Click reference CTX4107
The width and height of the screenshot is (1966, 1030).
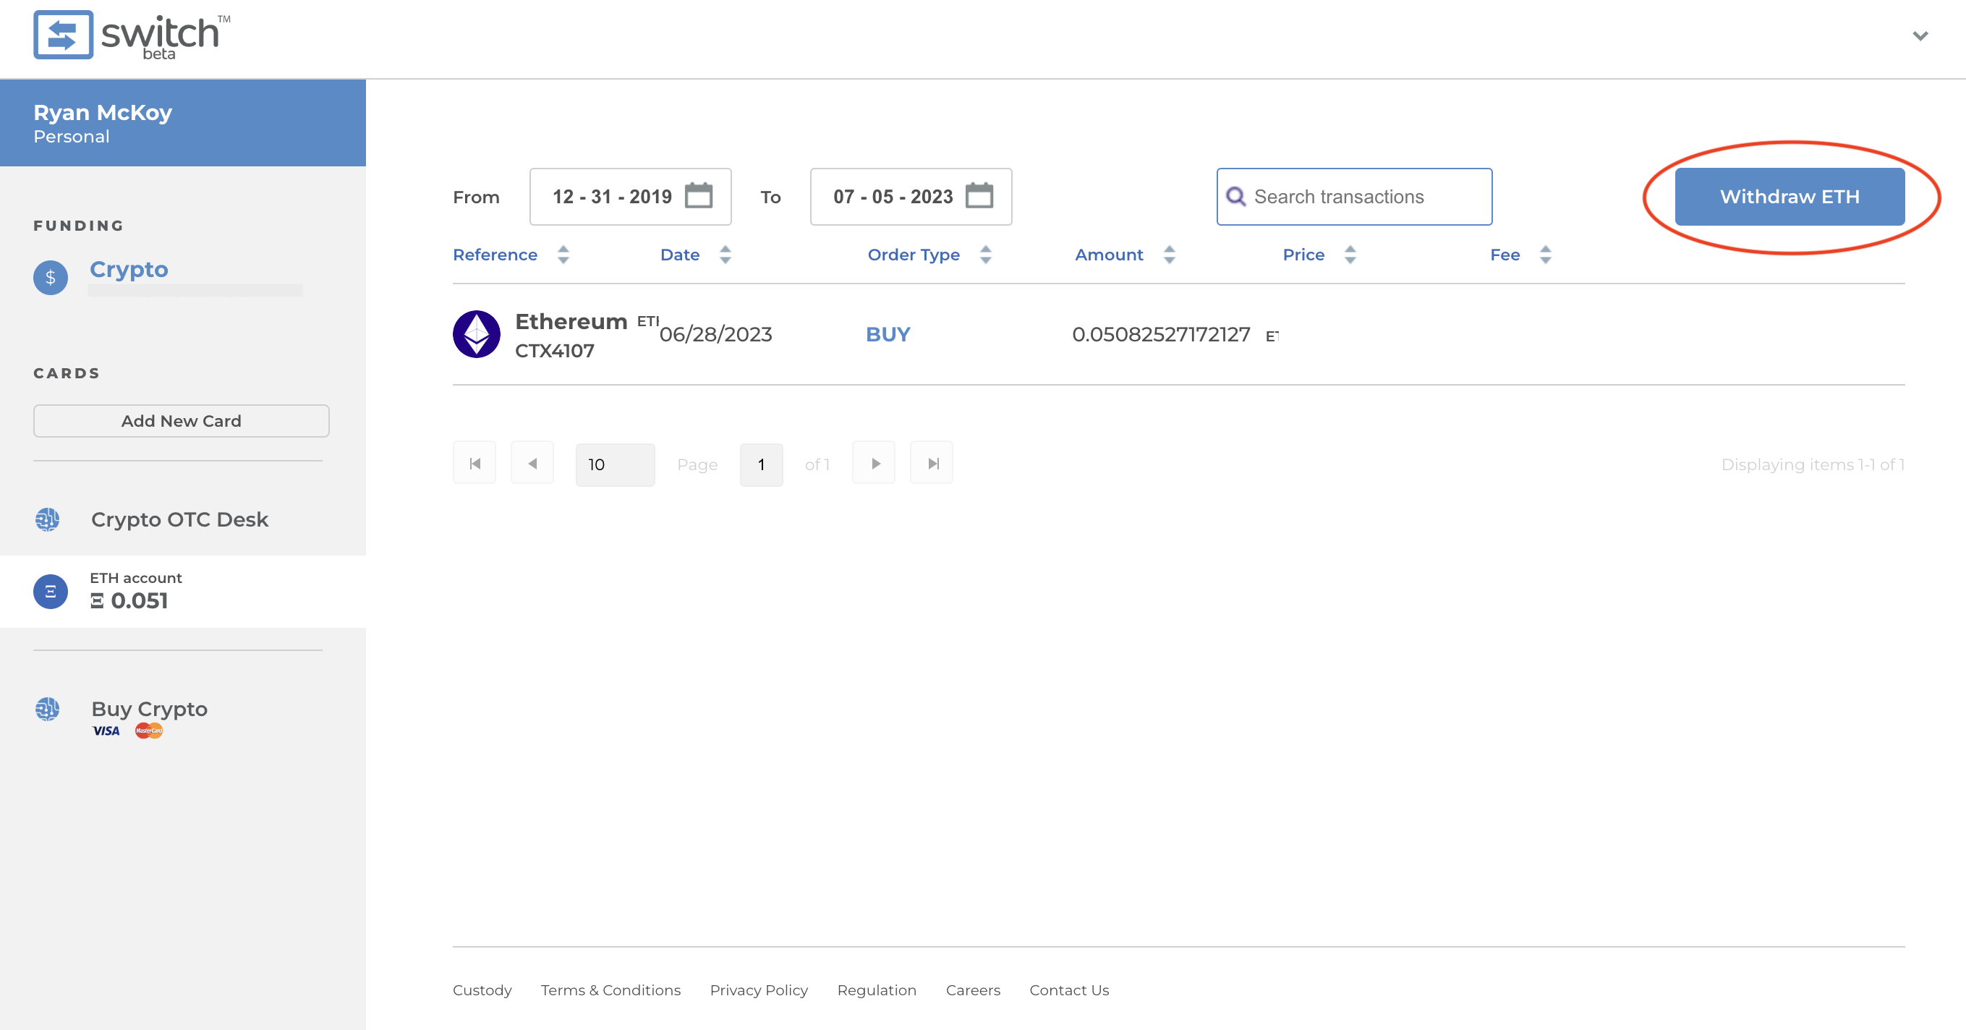[555, 351]
